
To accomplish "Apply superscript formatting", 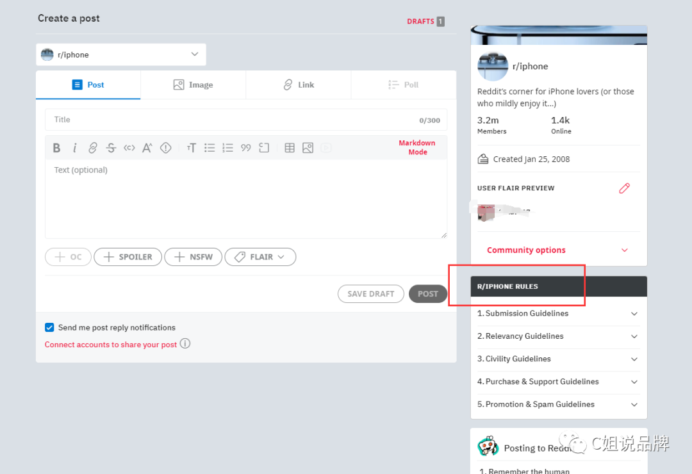I will click(147, 148).
